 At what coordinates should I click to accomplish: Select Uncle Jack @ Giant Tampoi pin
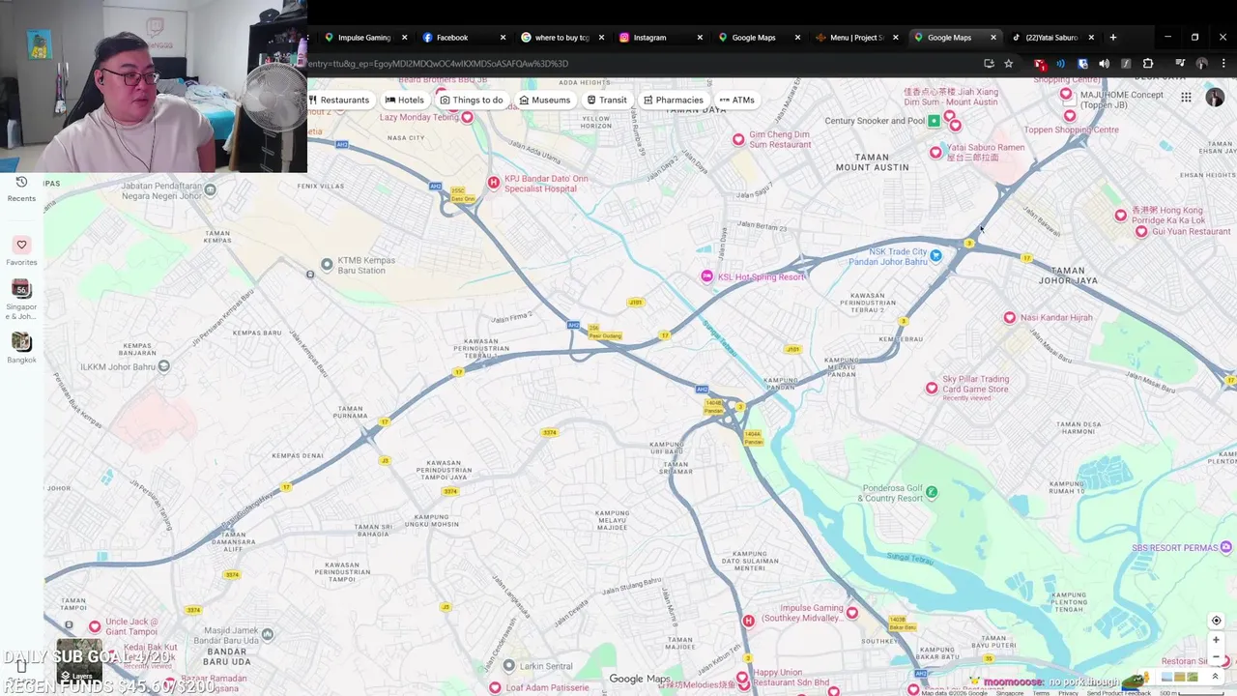[x=95, y=626]
